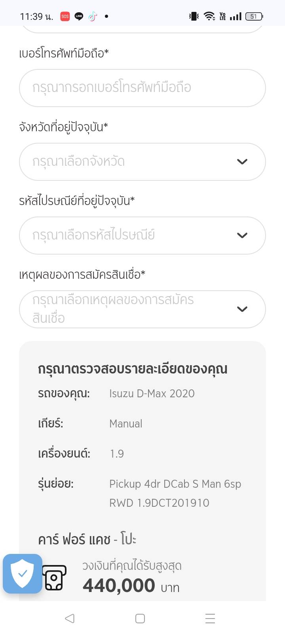Image resolution: width=285 pixels, height=636 pixels.
Task: Tap the TikTok notification icon
Action: click(93, 16)
